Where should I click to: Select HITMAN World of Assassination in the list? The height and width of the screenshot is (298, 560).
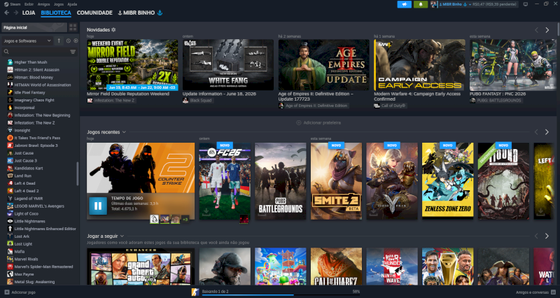[x=43, y=85]
